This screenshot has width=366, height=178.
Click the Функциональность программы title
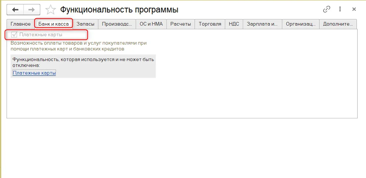click(x=119, y=10)
